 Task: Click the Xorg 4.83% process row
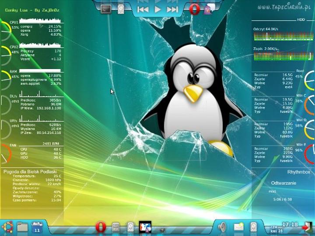pos(41,35)
